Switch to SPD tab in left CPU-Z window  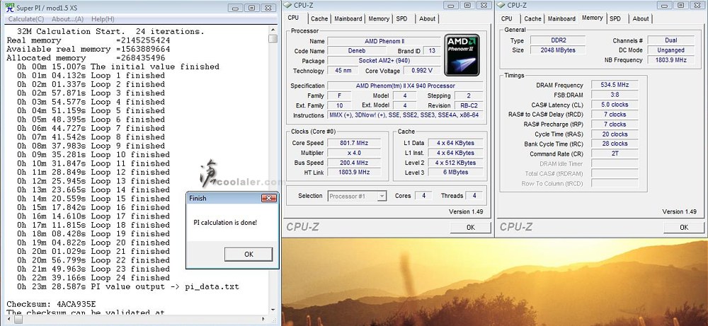click(401, 19)
